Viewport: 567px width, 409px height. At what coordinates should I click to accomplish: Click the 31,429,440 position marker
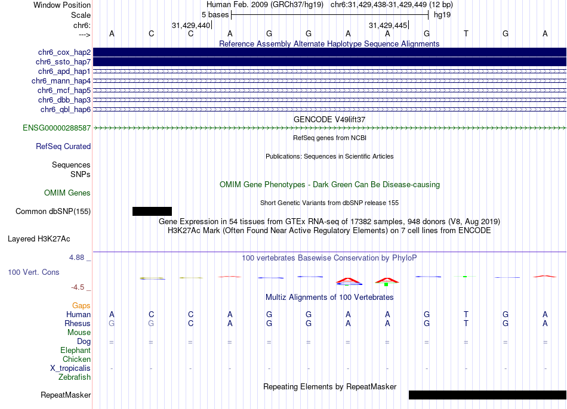coord(191,25)
